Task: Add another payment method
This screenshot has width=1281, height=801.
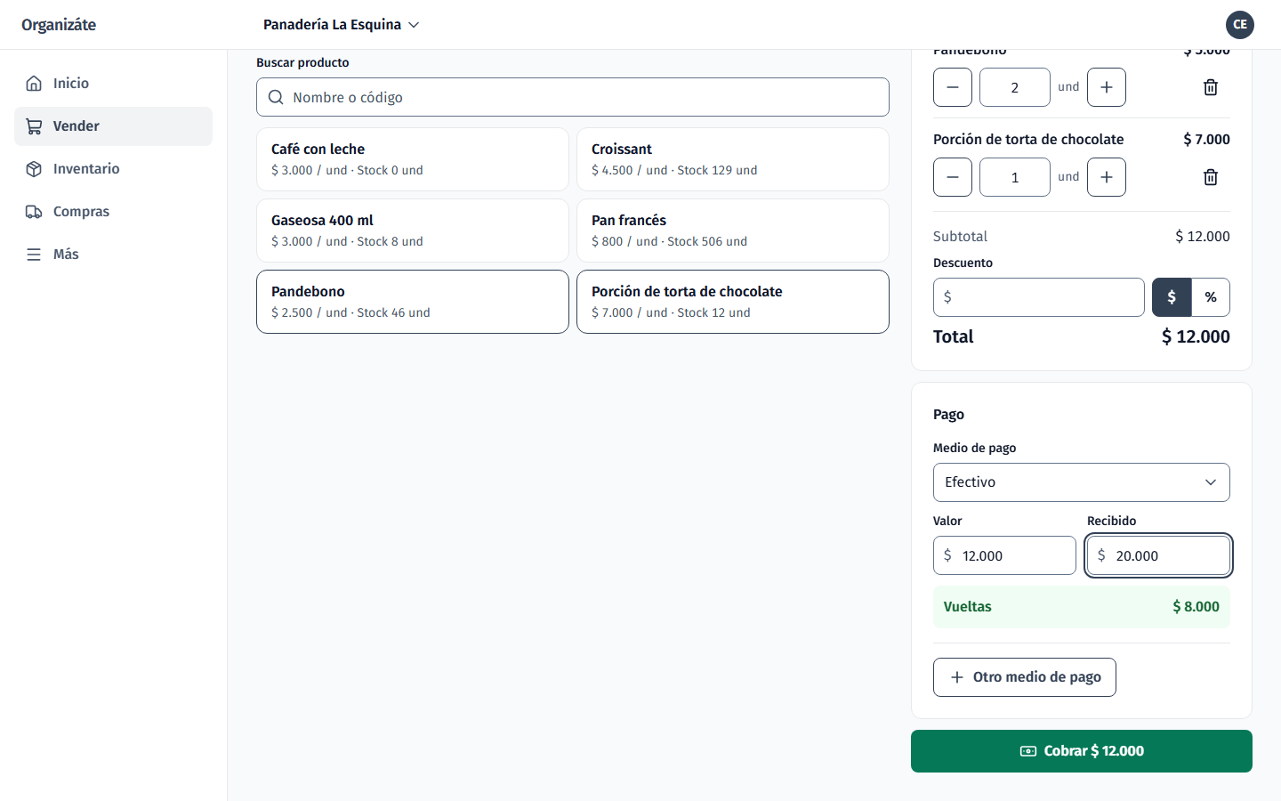Action: click(1025, 677)
